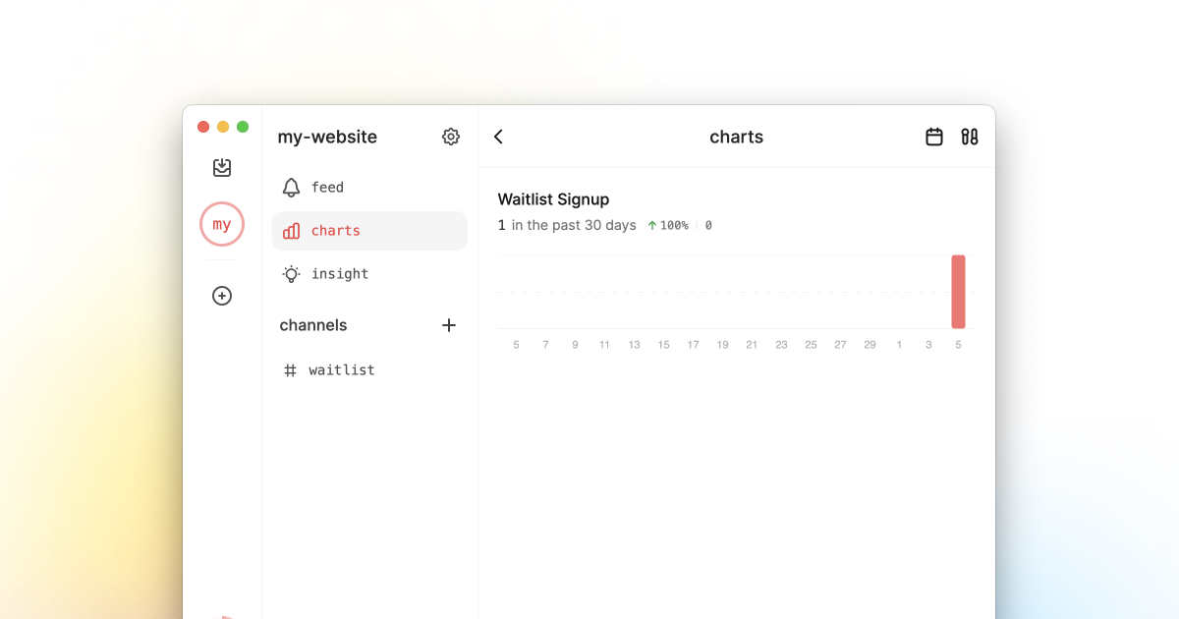Click the insight lightbulb icon
Viewport: 1179px width, 619px height.
point(291,274)
